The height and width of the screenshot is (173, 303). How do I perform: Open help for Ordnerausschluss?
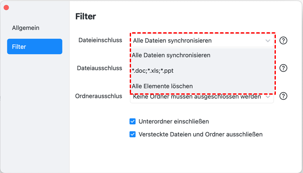click(283, 96)
